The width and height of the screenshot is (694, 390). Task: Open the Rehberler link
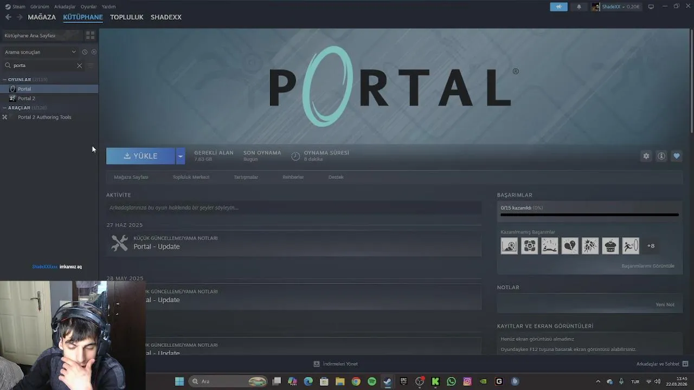[x=293, y=177]
